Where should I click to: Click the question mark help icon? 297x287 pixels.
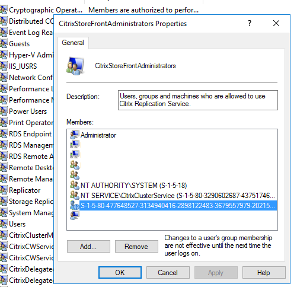pos(250,23)
